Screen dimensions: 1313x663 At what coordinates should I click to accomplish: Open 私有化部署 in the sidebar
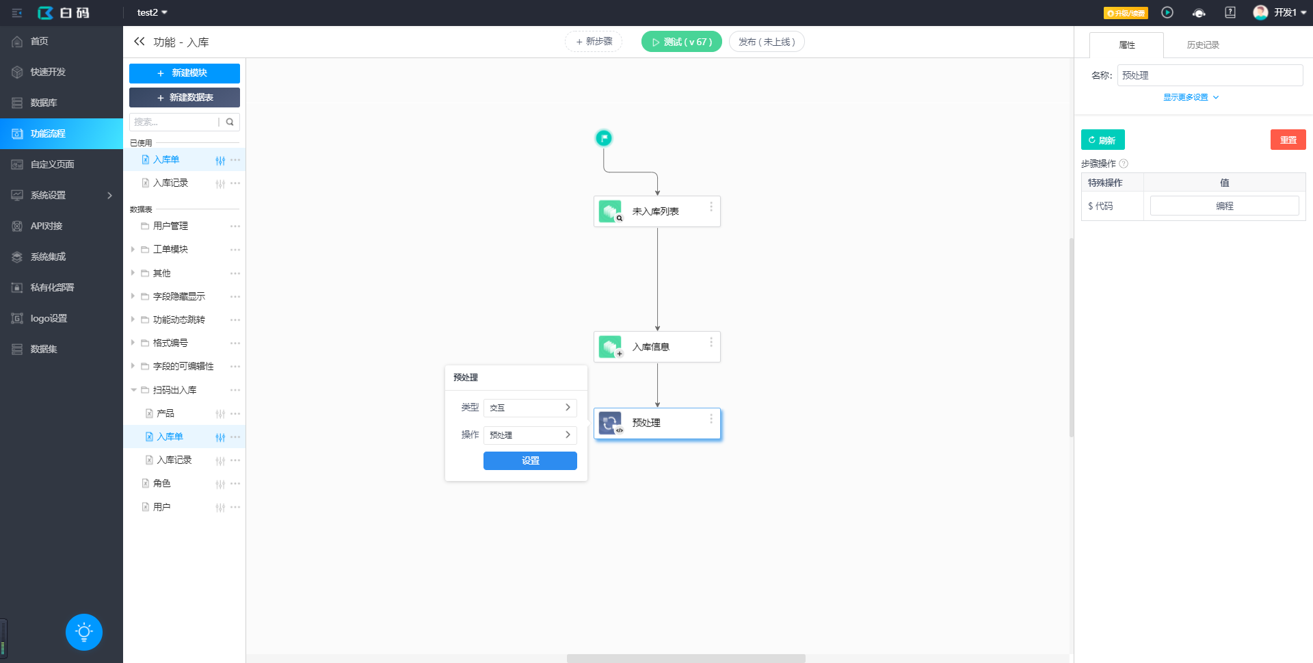click(62, 287)
